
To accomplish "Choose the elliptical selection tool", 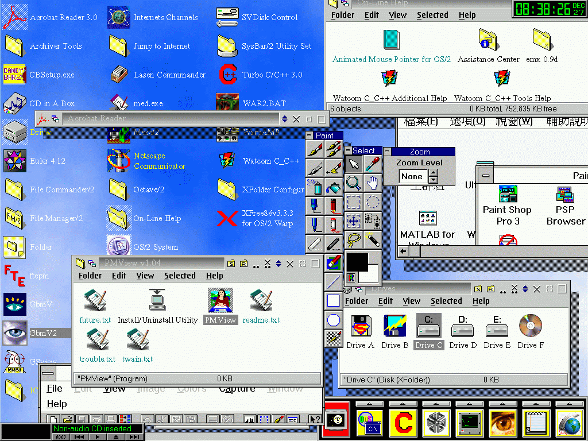I will pyautogui.click(x=372, y=202).
